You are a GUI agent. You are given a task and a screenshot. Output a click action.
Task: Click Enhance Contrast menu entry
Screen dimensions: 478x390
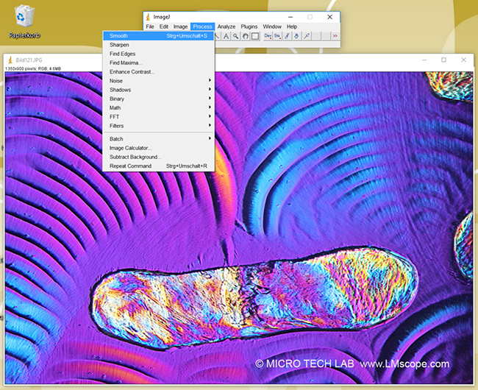point(132,71)
